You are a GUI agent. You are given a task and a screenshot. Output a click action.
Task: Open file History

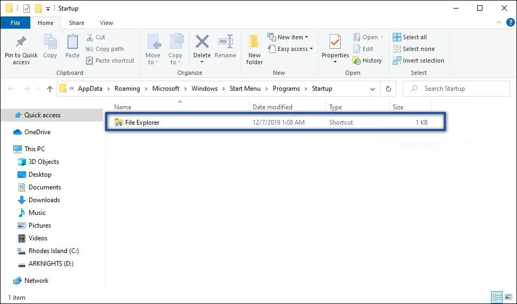(x=367, y=60)
